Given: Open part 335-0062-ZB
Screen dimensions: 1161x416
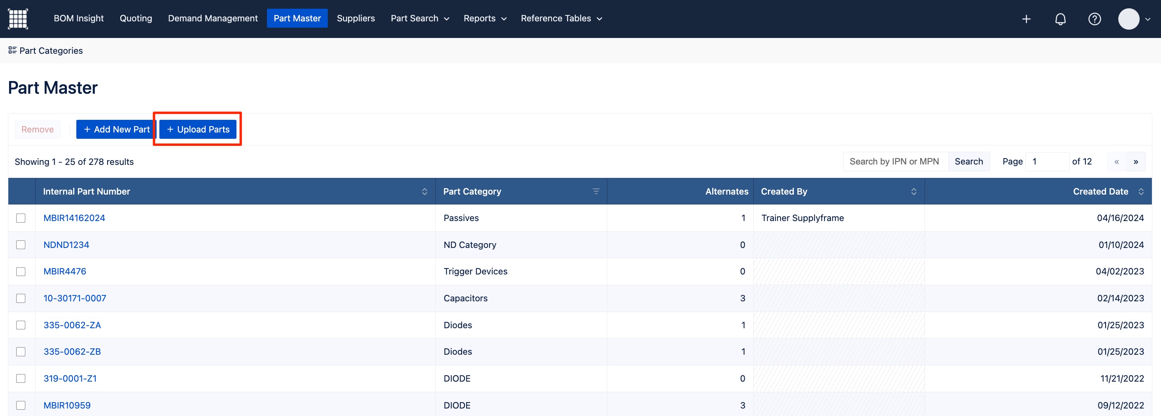Looking at the screenshot, I should point(72,352).
